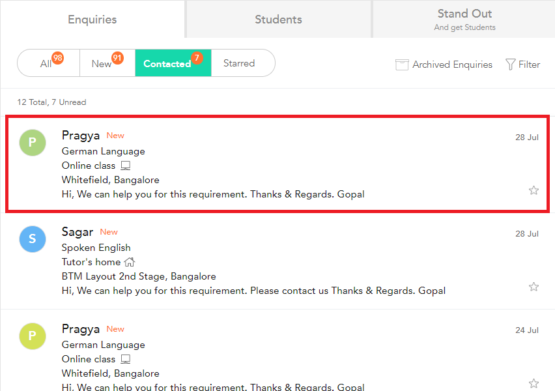This screenshot has width=555, height=391.
Task: Open Archived Enquiries link
Action: (x=452, y=65)
